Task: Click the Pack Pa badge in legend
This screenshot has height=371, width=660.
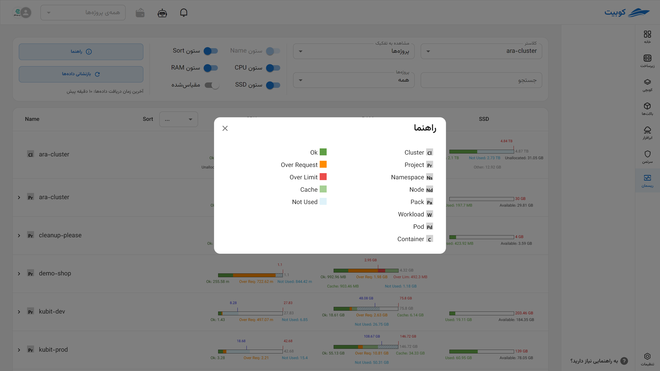Action: (430, 202)
